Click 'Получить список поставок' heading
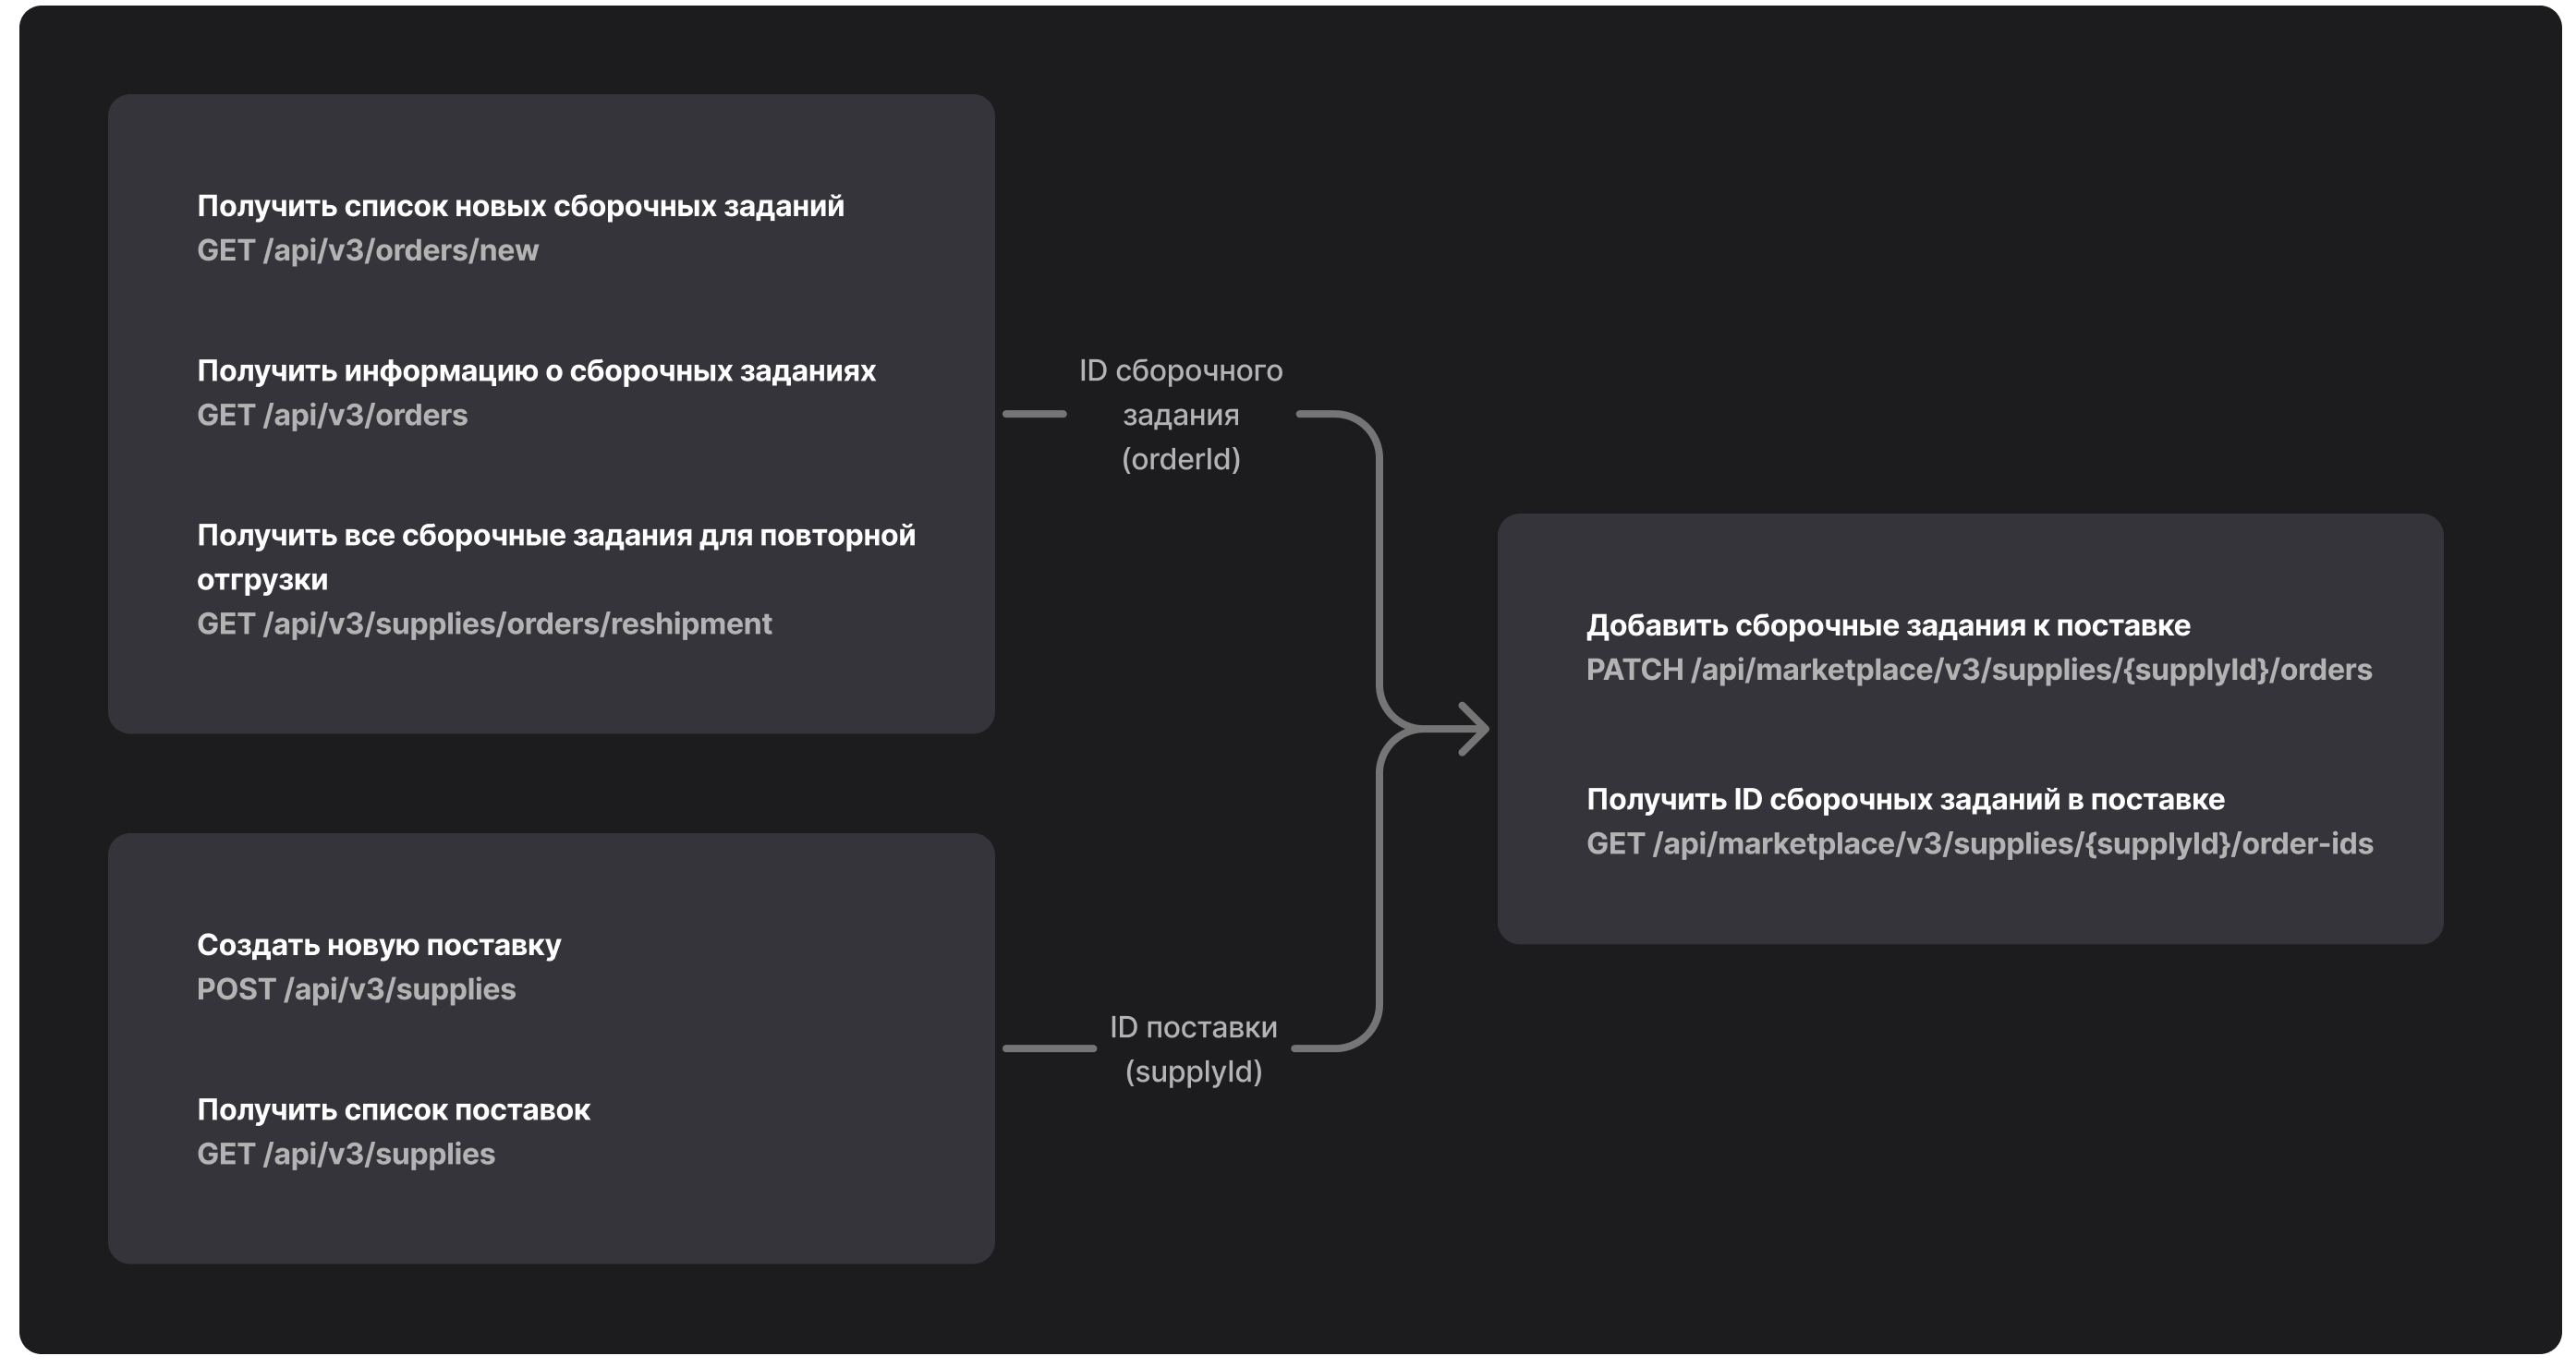Screen dimensions: 2576x1368 point(393,1110)
